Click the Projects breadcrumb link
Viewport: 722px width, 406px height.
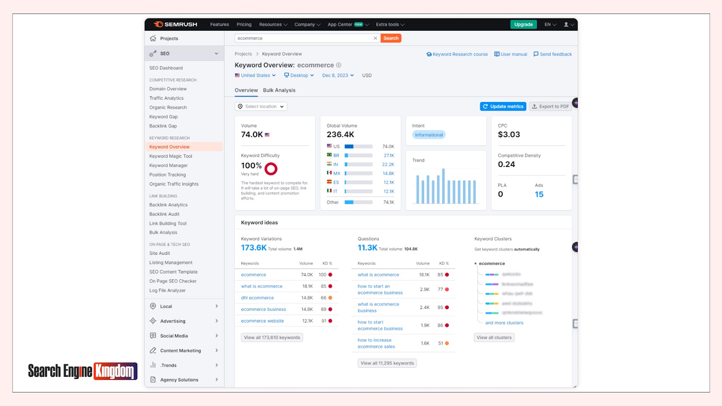[243, 54]
